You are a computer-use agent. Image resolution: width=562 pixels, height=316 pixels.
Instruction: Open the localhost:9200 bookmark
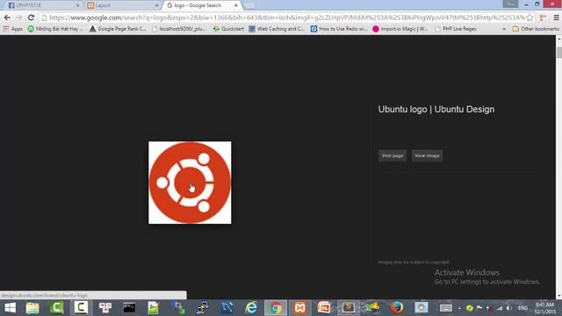[x=179, y=29]
